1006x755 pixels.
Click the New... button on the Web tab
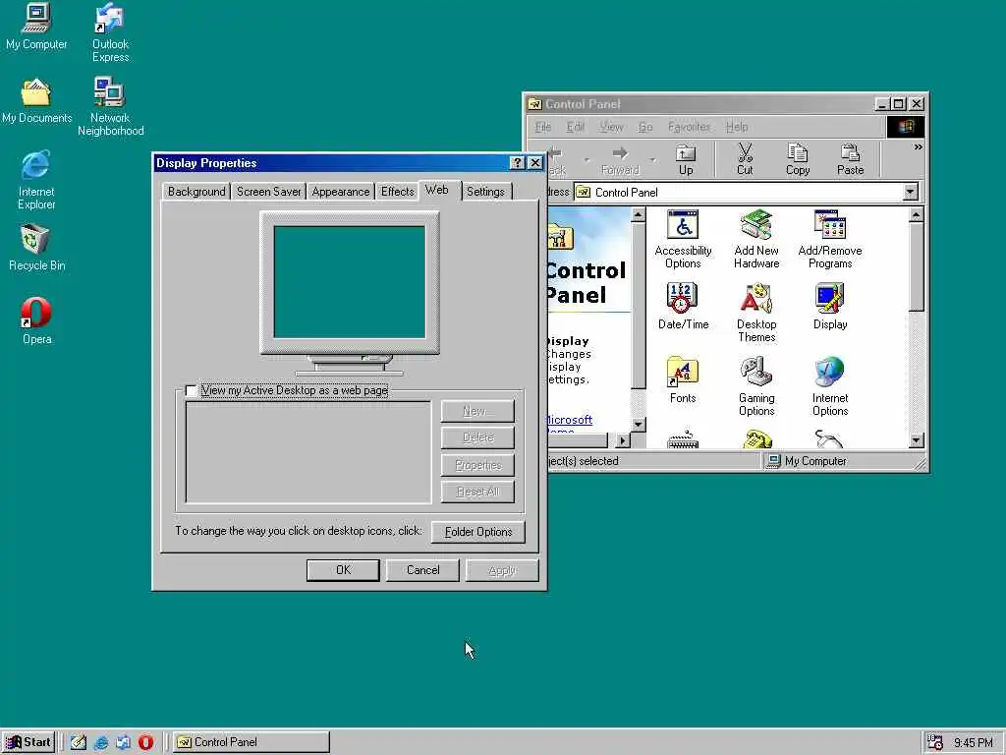point(477,411)
